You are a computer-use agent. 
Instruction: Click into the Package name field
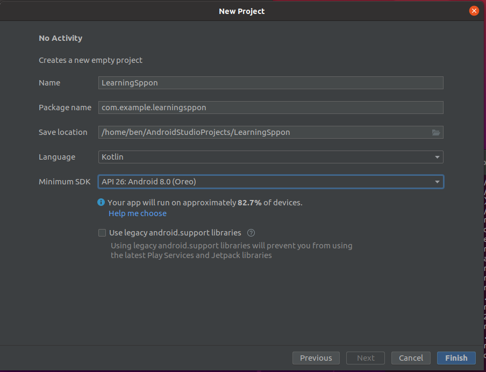pyautogui.click(x=270, y=108)
